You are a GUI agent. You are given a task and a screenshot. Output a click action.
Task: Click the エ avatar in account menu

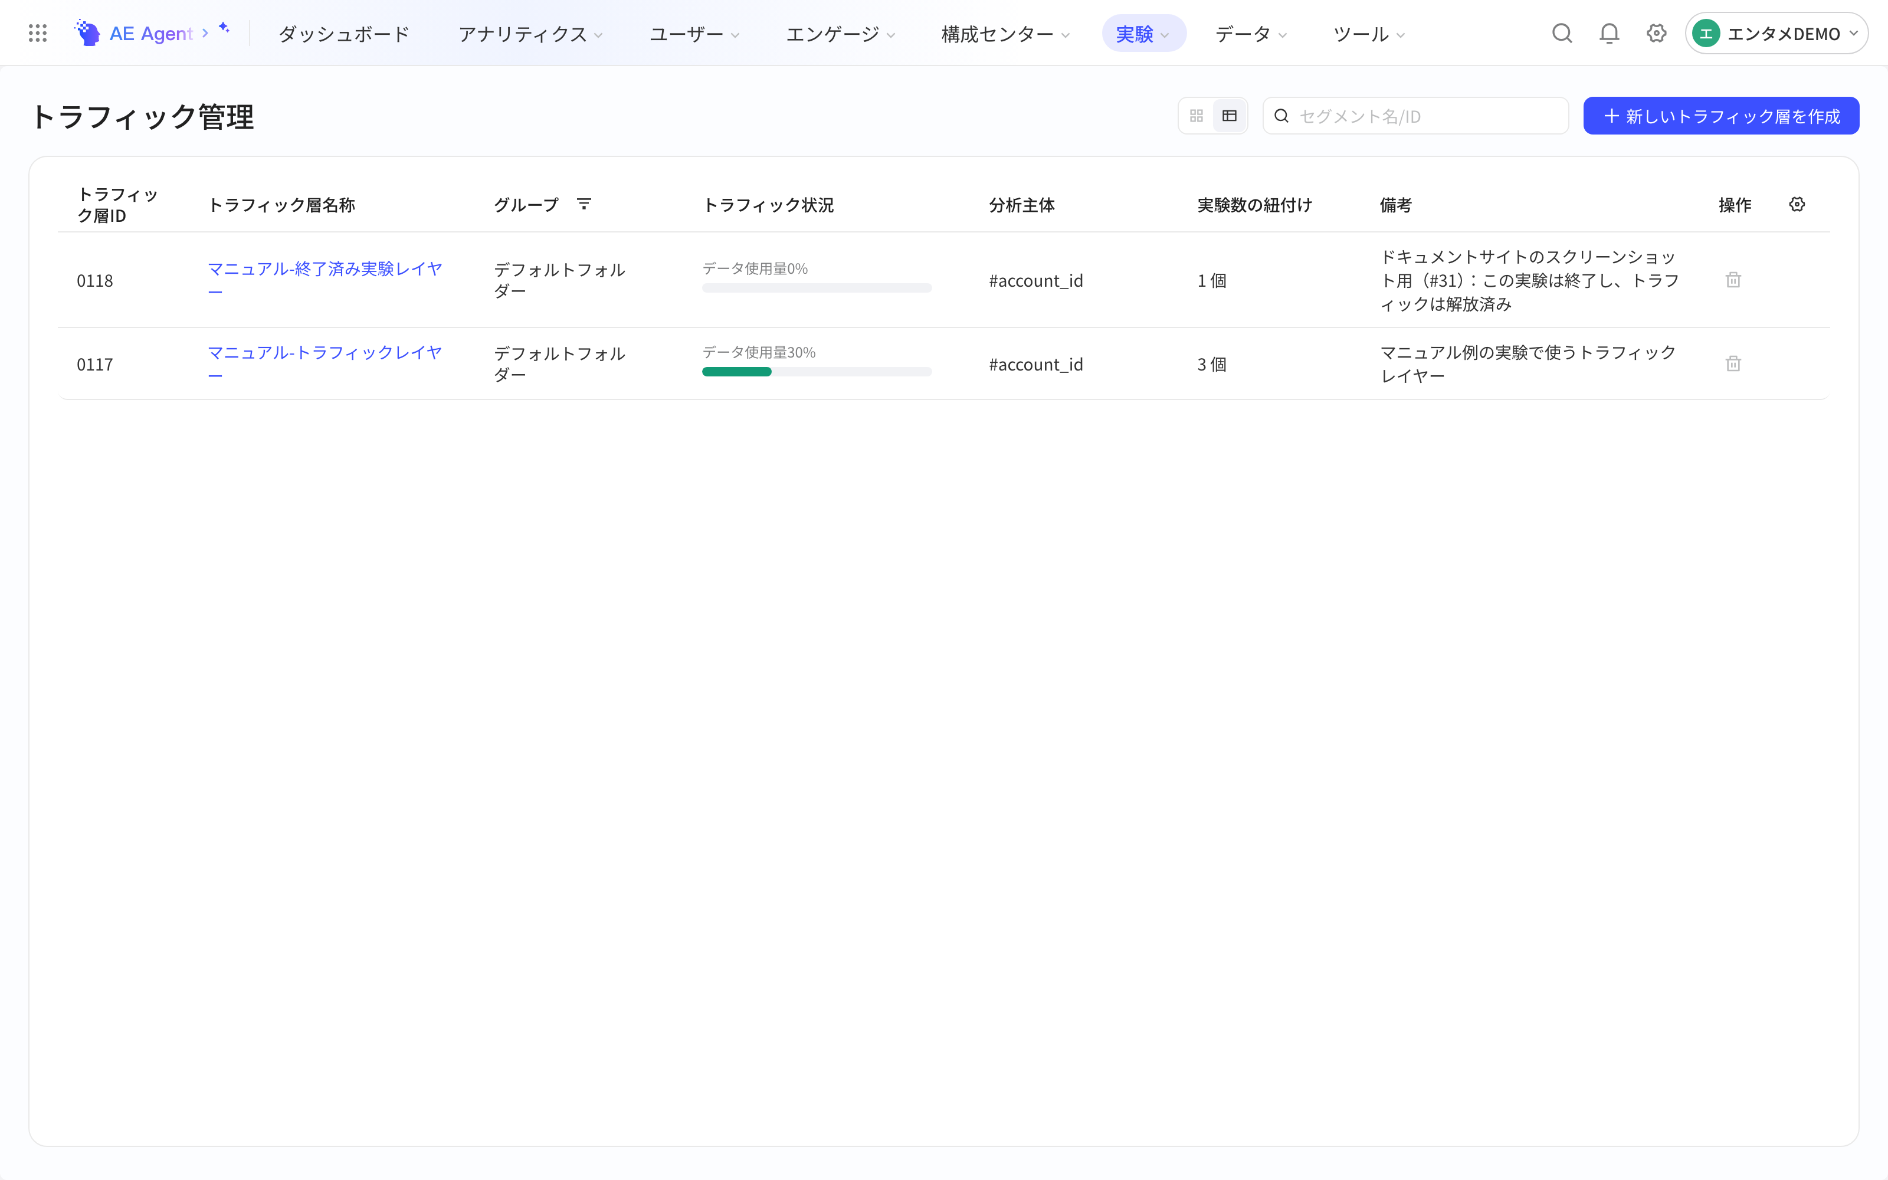1706,34
